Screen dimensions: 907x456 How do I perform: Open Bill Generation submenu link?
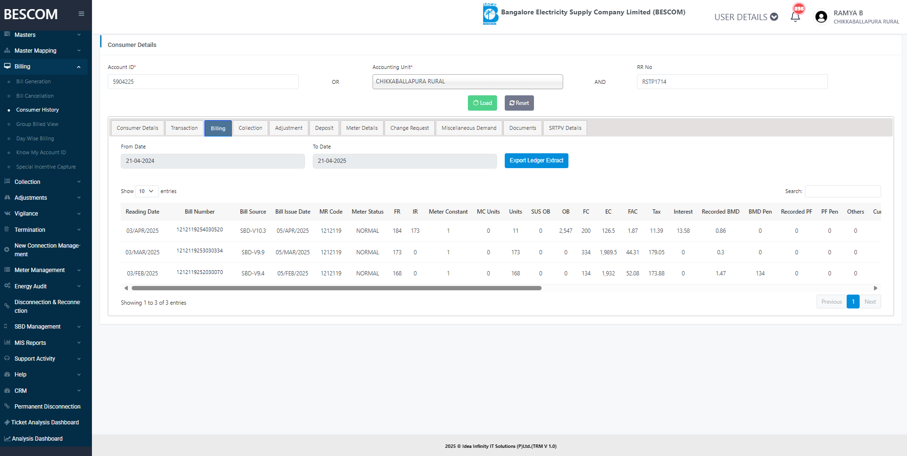click(34, 81)
